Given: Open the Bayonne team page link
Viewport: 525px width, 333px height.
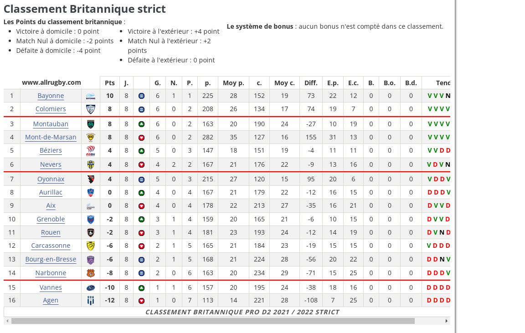Looking at the screenshot, I should tap(51, 96).
